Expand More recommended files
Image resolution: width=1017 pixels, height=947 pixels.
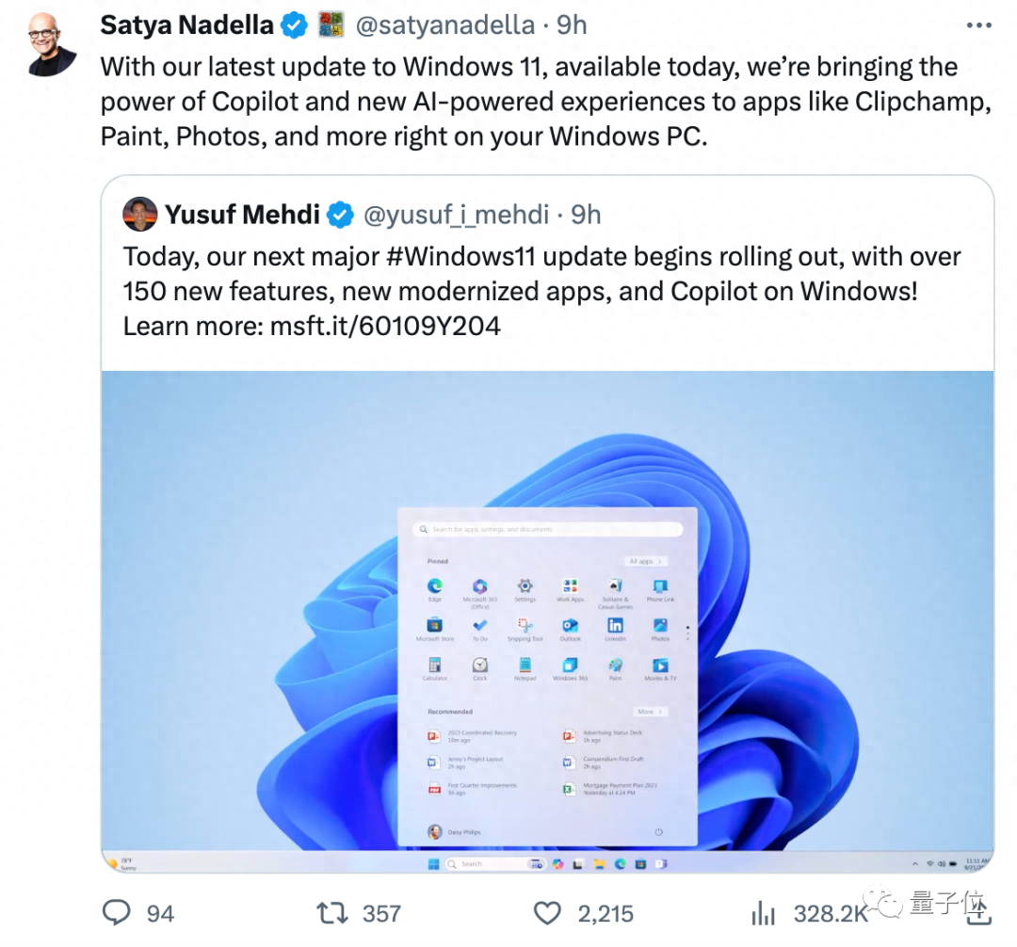tap(650, 712)
